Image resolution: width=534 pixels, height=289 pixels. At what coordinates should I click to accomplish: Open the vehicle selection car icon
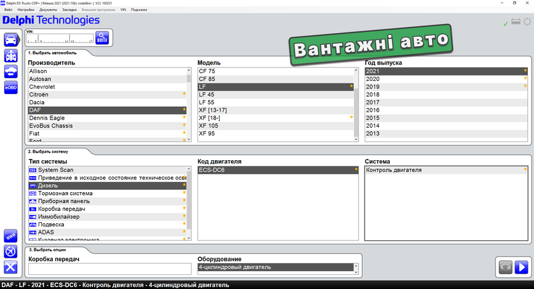(11, 40)
